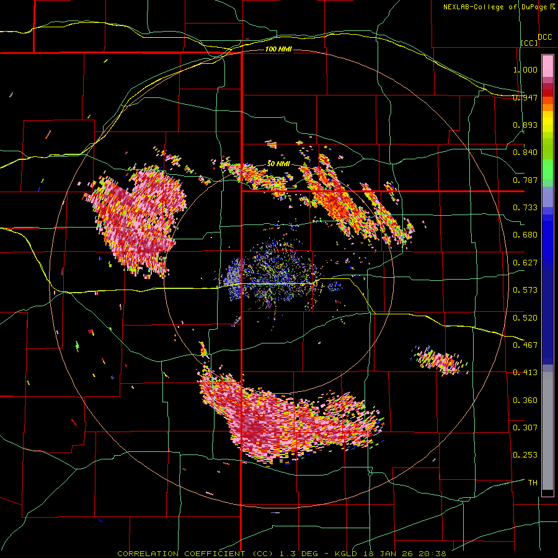Click the 0.413 scale value
The image size is (558, 558).
(525, 373)
